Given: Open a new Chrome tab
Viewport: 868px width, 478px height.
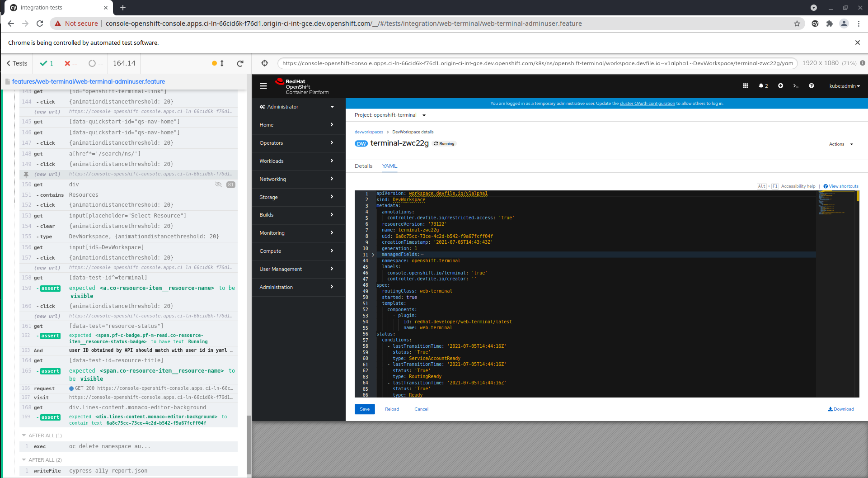Looking at the screenshot, I should click(123, 8).
